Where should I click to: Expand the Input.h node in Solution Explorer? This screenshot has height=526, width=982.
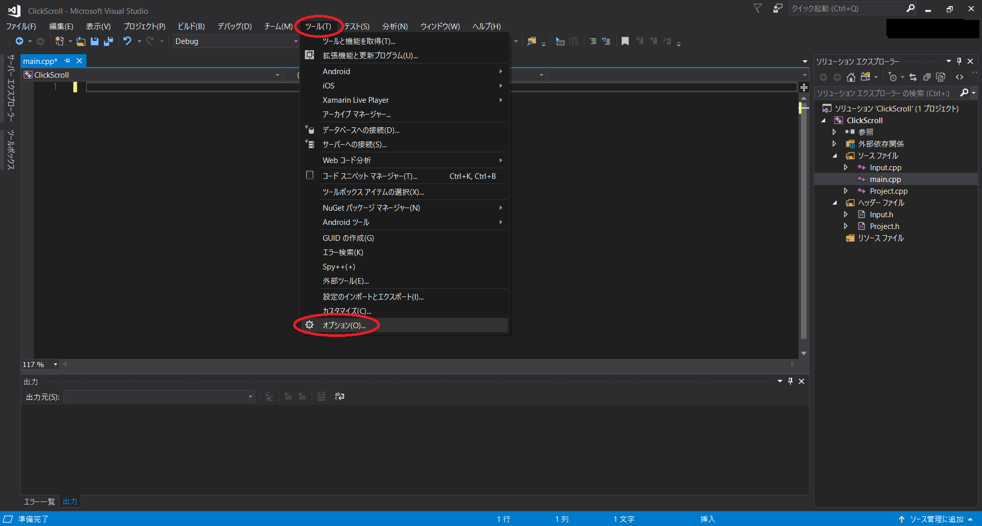coord(845,214)
